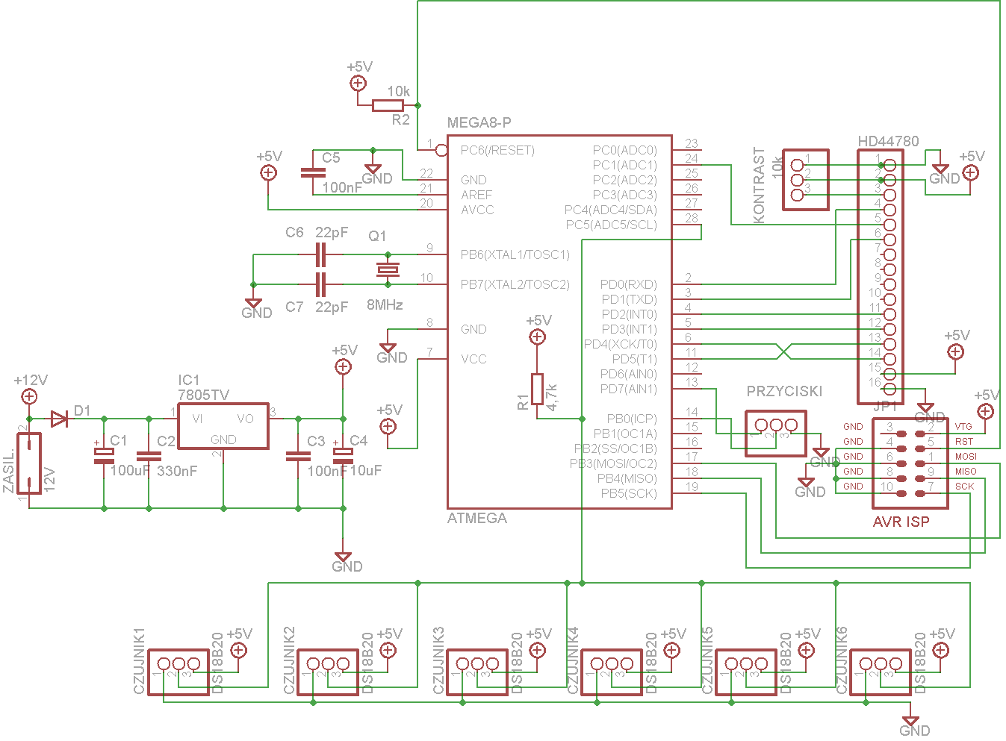Click the PB6(XTAL1/TOSC1) pin label
Image resolution: width=1006 pixels, height=741 pixels.
(x=515, y=254)
